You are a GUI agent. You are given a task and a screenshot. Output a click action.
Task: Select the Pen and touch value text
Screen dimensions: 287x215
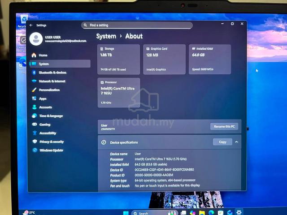167,185
